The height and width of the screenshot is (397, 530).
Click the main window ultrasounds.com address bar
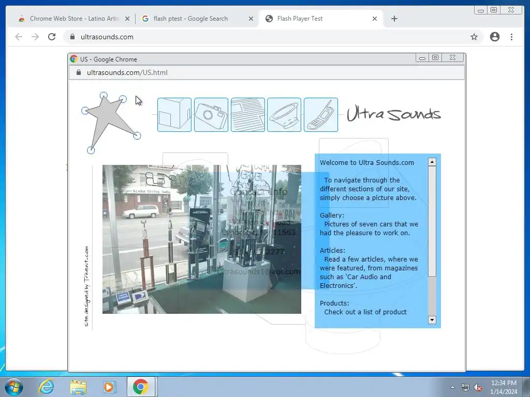coord(273,37)
